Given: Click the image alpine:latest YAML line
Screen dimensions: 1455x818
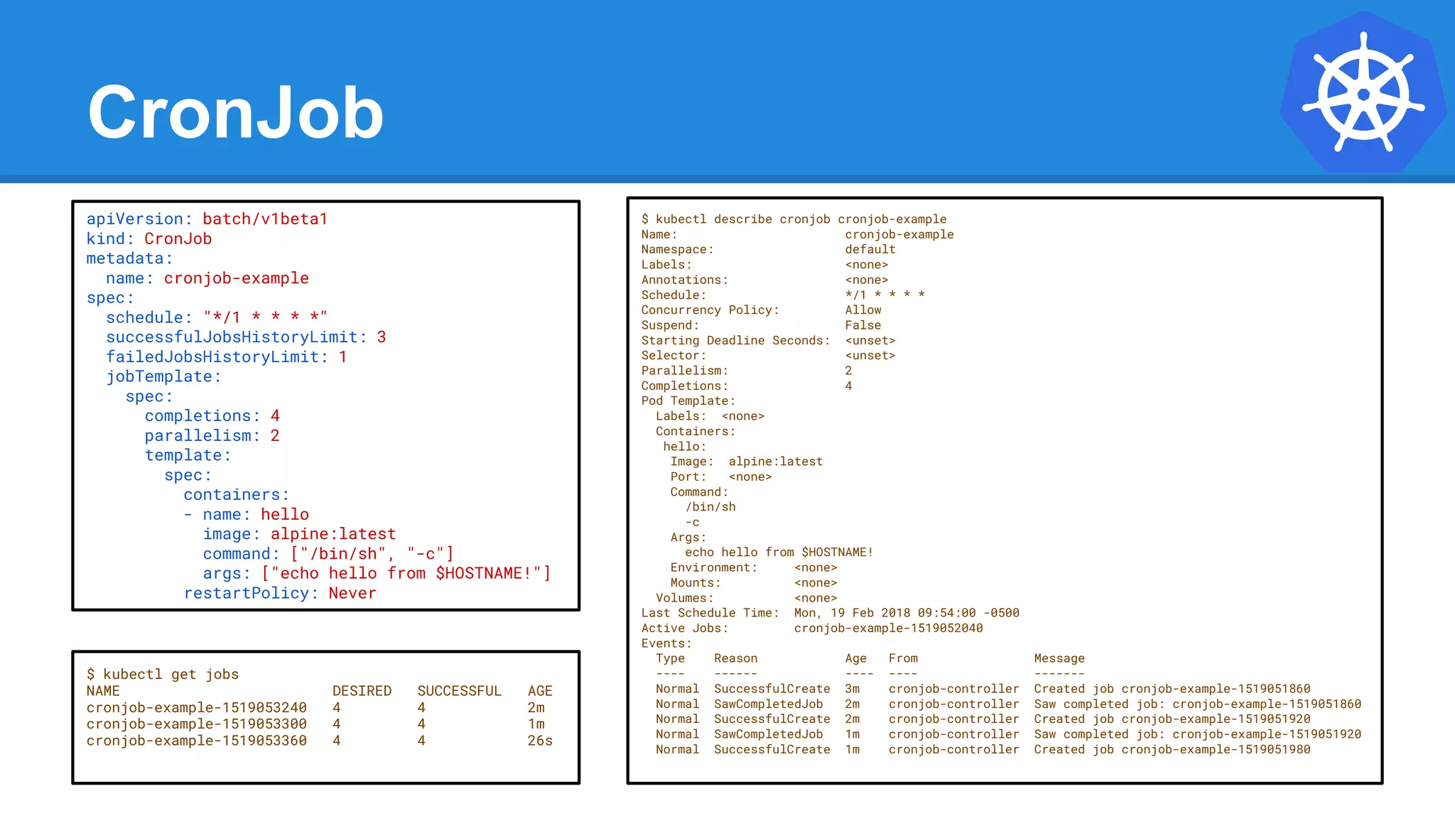Looking at the screenshot, I should pos(299,534).
